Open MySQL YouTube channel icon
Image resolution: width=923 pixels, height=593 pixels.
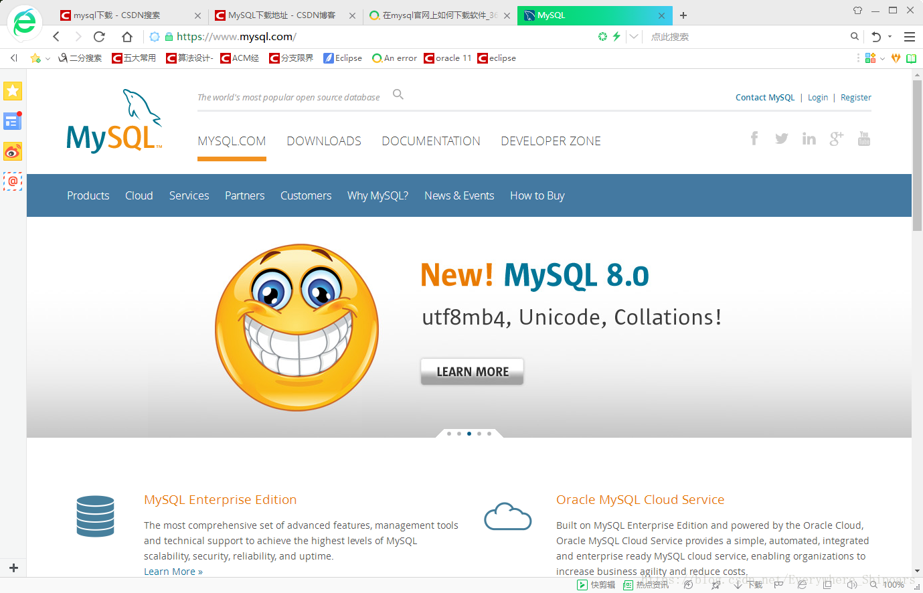[x=864, y=139]
